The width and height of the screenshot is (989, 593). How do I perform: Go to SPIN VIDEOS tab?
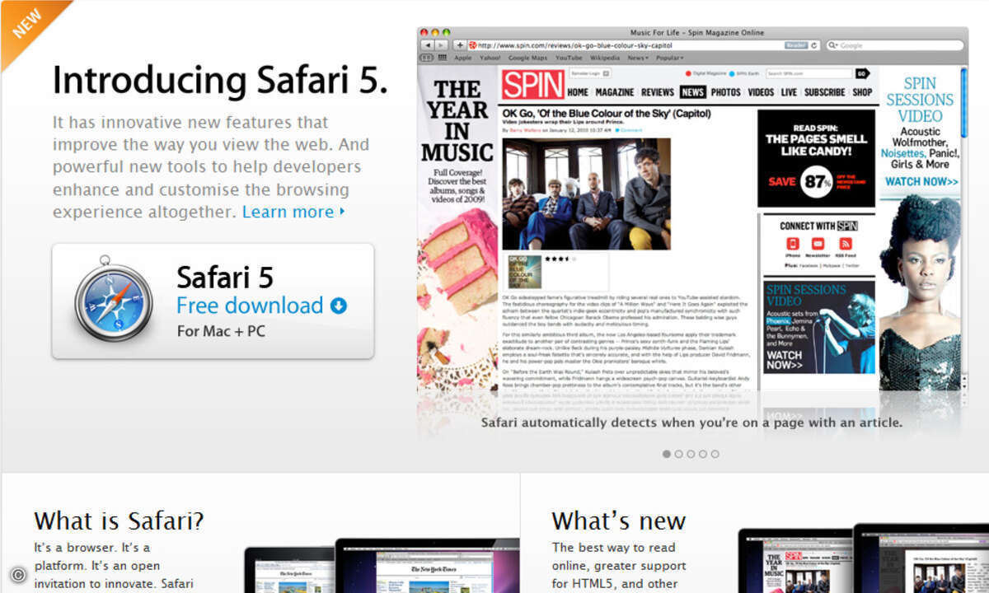coord(761,92)
